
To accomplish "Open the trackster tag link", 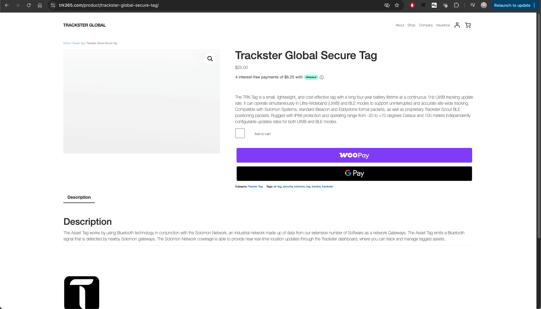I will point(327,187).
